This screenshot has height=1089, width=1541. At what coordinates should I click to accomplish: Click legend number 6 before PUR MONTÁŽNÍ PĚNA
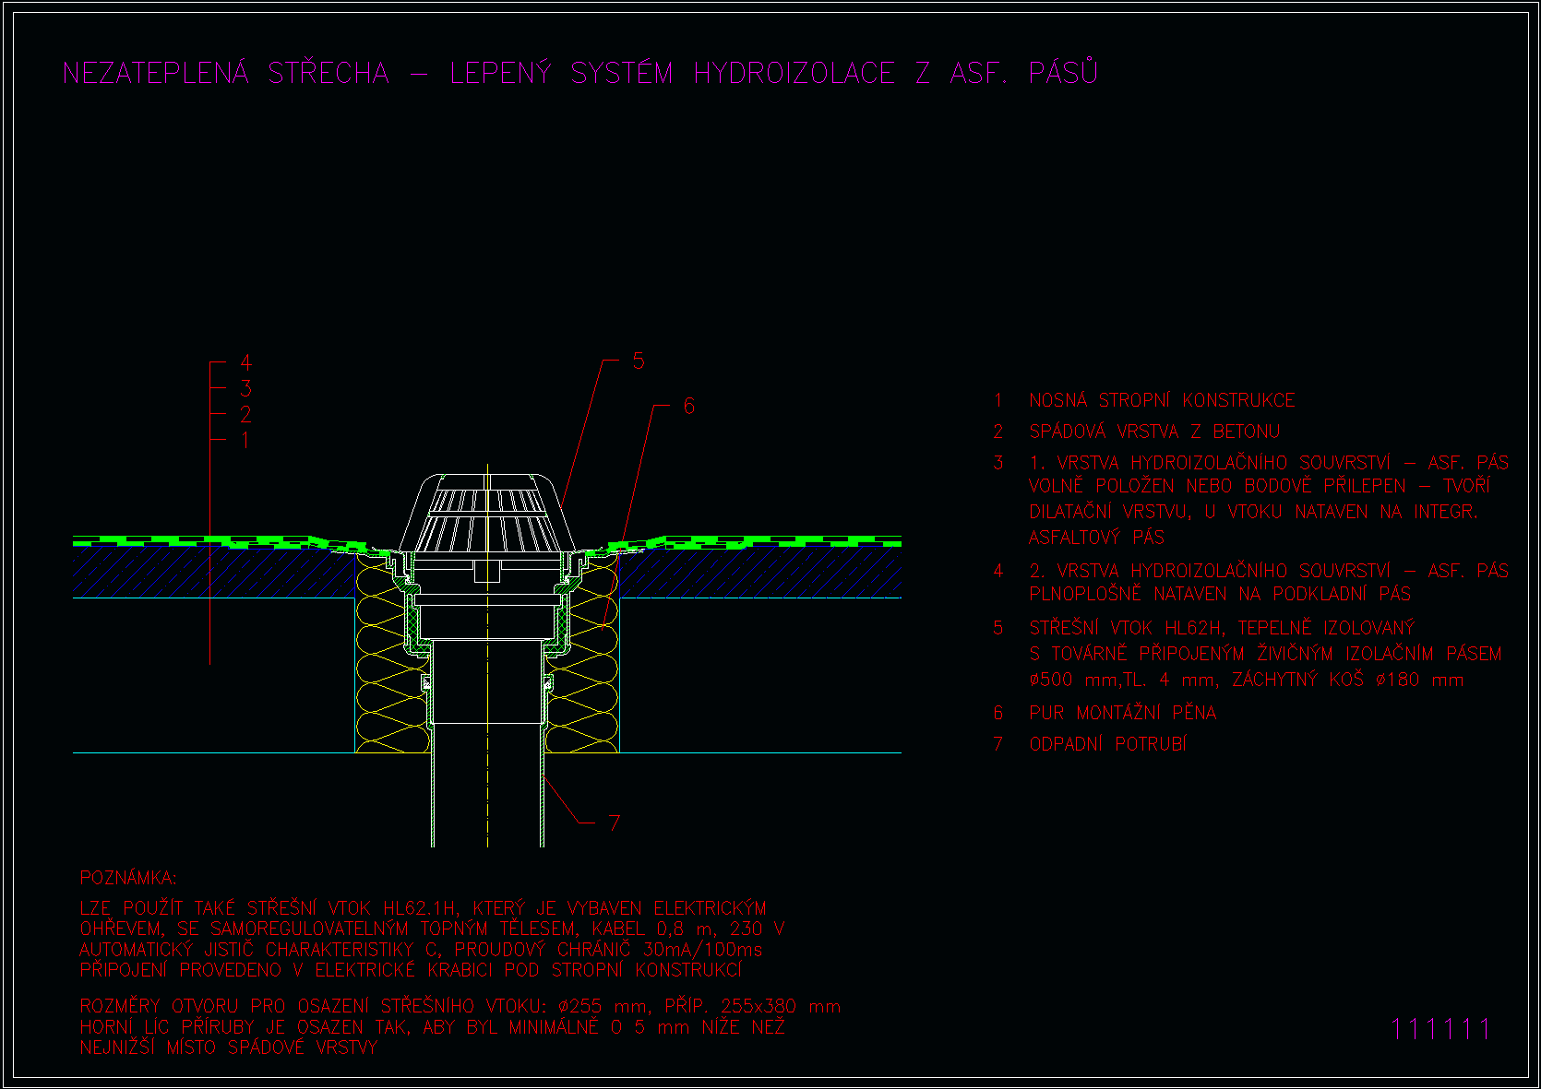[997, 712]
